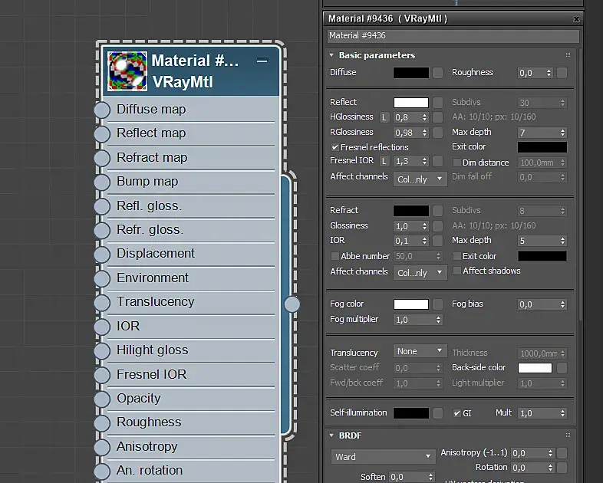Click the Reflect Exit color swatch
Screen dimensions: 603x483
click(542, 147)
